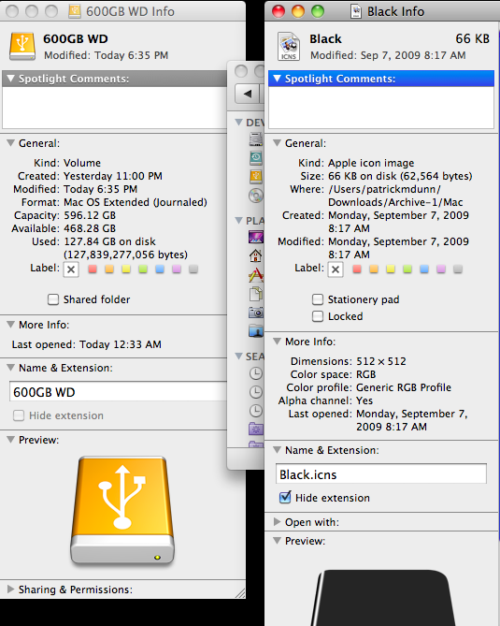This screenshot has width=500, height=626.
Task: Click the Black.icns name text field
Action: coord(380,473)
